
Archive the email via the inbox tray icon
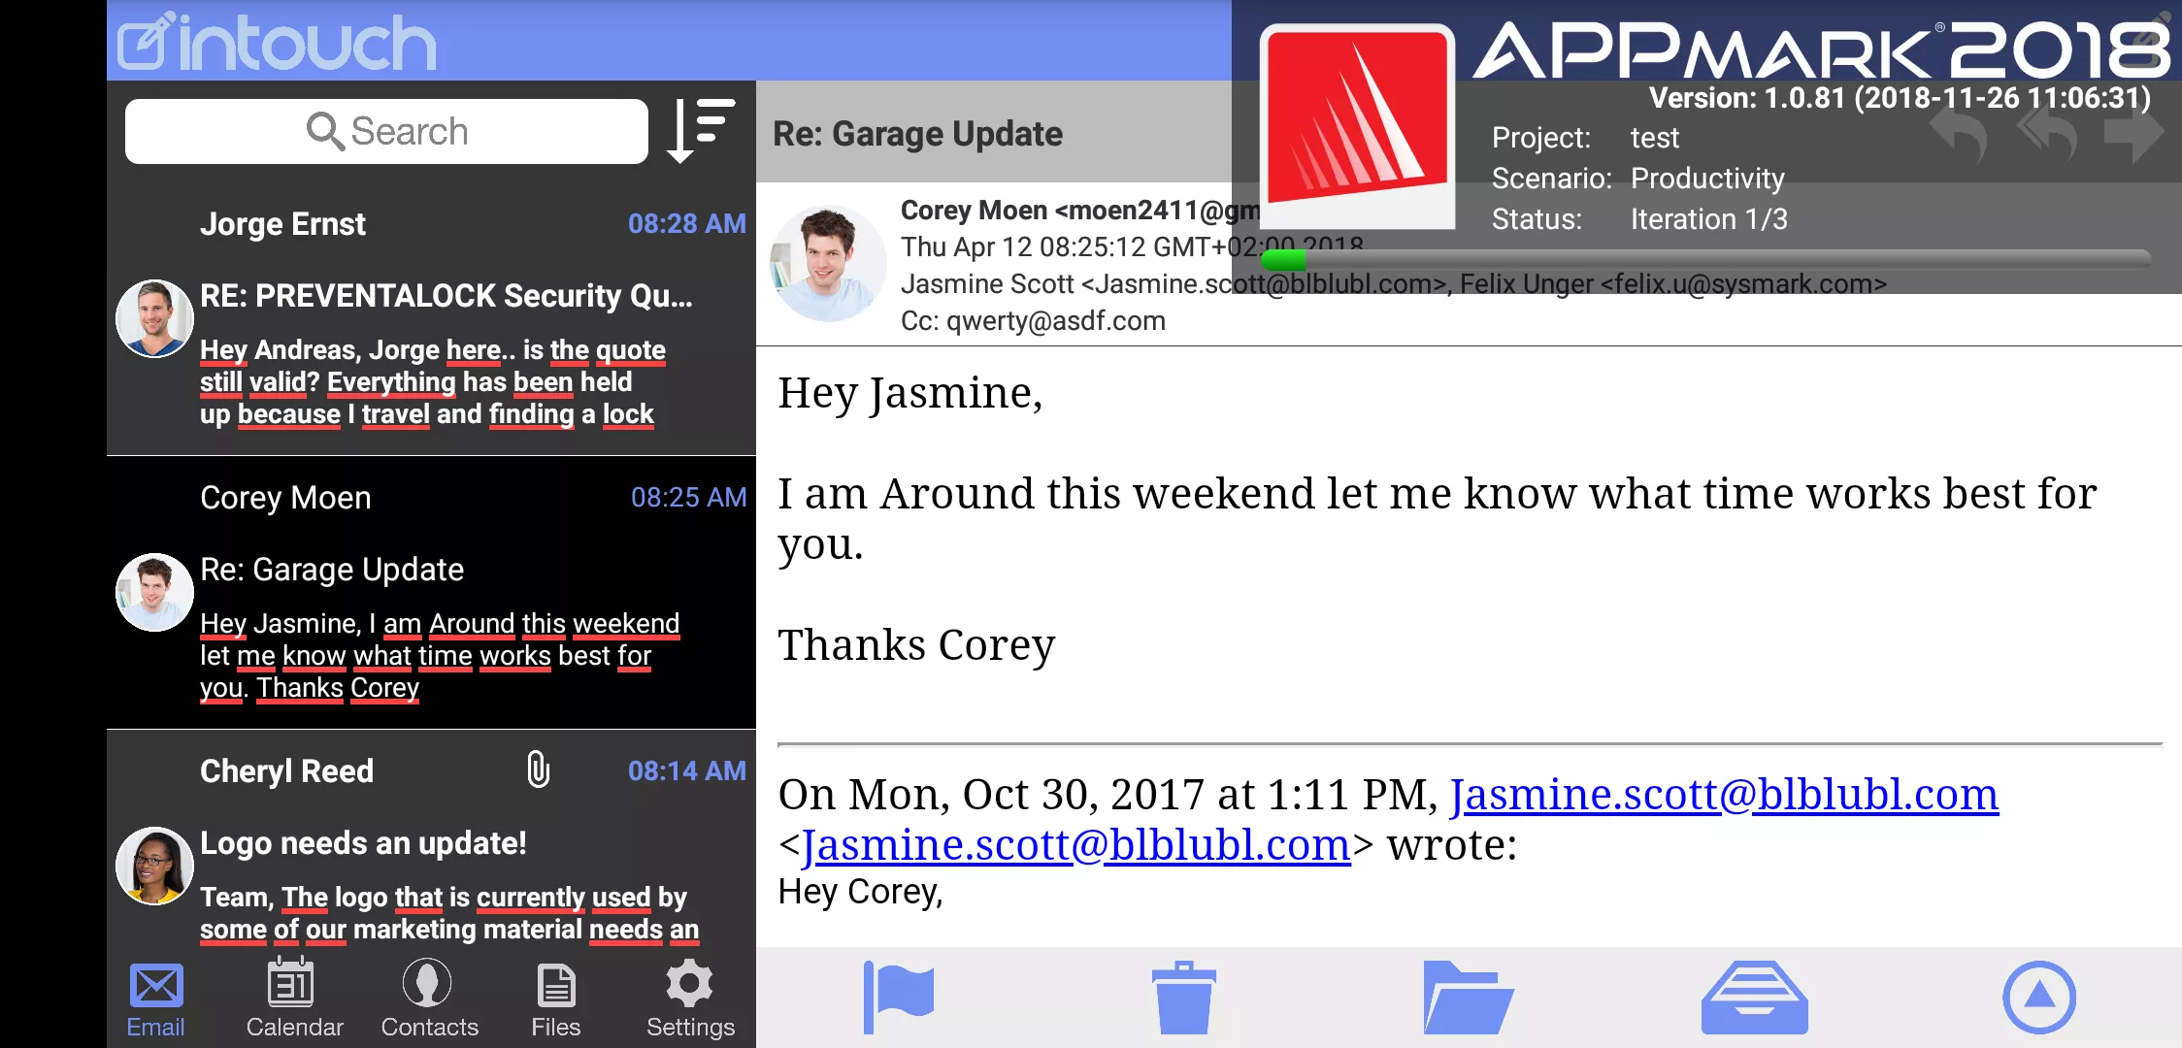(1754, 997)
